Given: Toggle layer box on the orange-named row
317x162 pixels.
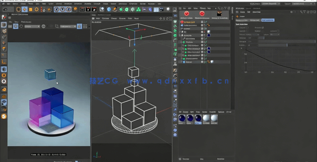Looking at the screenshot, I should click(x=202, y=22).
